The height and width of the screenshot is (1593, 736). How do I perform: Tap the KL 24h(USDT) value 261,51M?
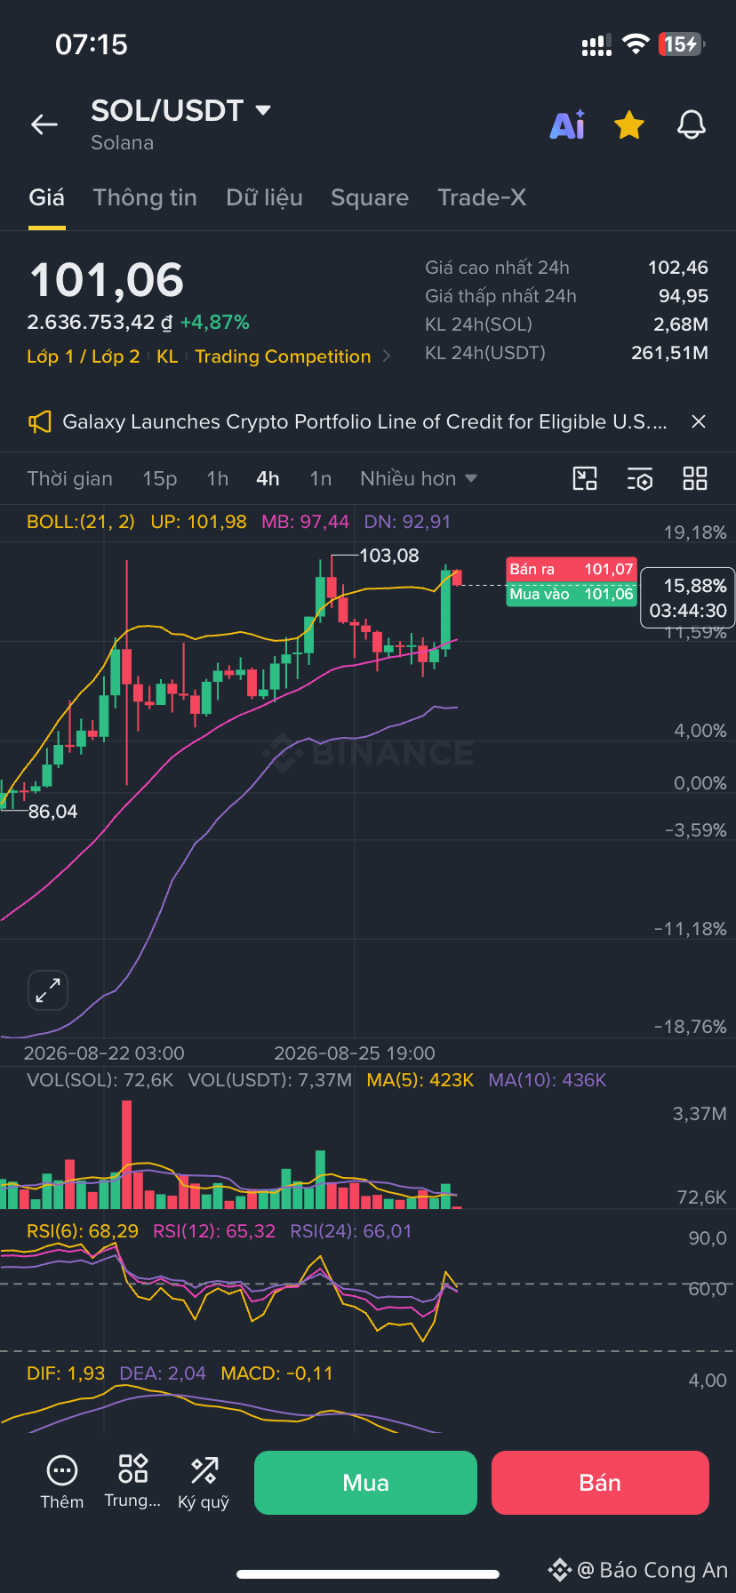click(x=670, y=353)
